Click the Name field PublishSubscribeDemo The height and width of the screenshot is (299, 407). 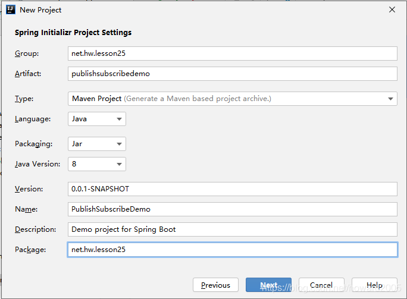click(x=233, y=209)
